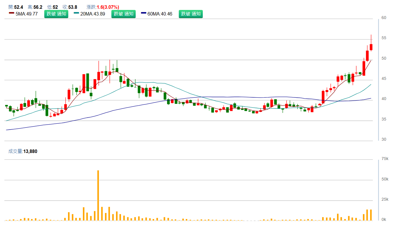The height and width of the screenshot is (227, 398).
Task: Click the 75k label on the volume axis
Action: coord(385,159)
